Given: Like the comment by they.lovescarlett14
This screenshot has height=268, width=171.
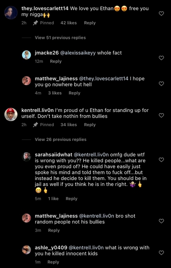Looking at the screenshot, I should pyautogui.click(x=161, y=13).
